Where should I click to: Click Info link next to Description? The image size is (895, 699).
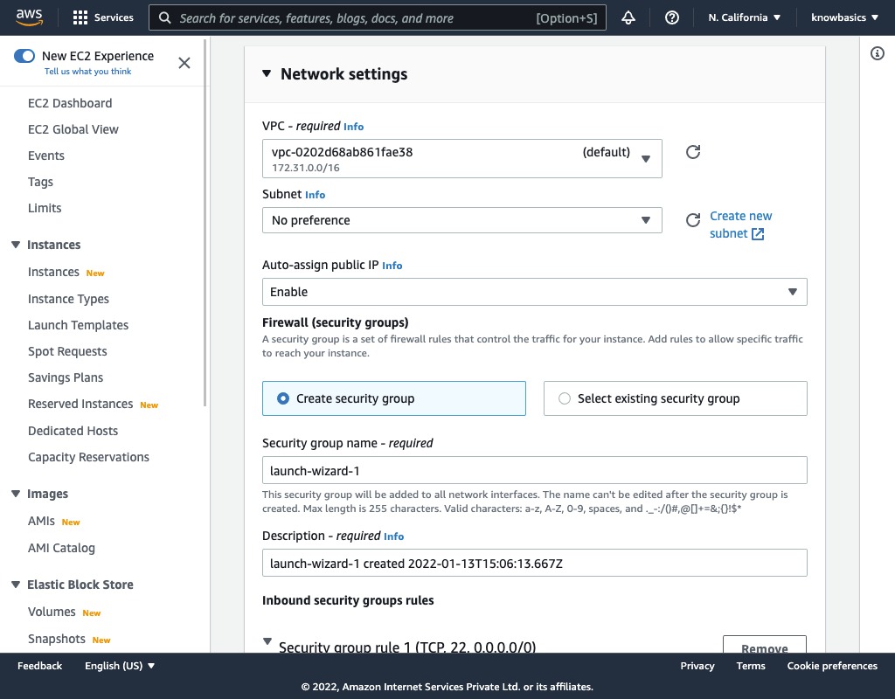394,536
